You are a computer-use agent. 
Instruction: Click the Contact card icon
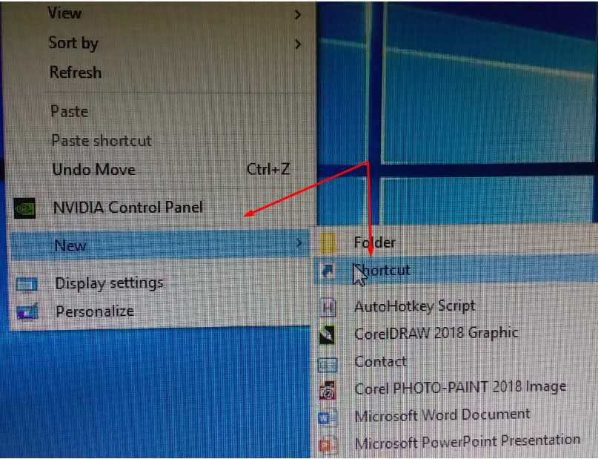(x=328, y=364)
